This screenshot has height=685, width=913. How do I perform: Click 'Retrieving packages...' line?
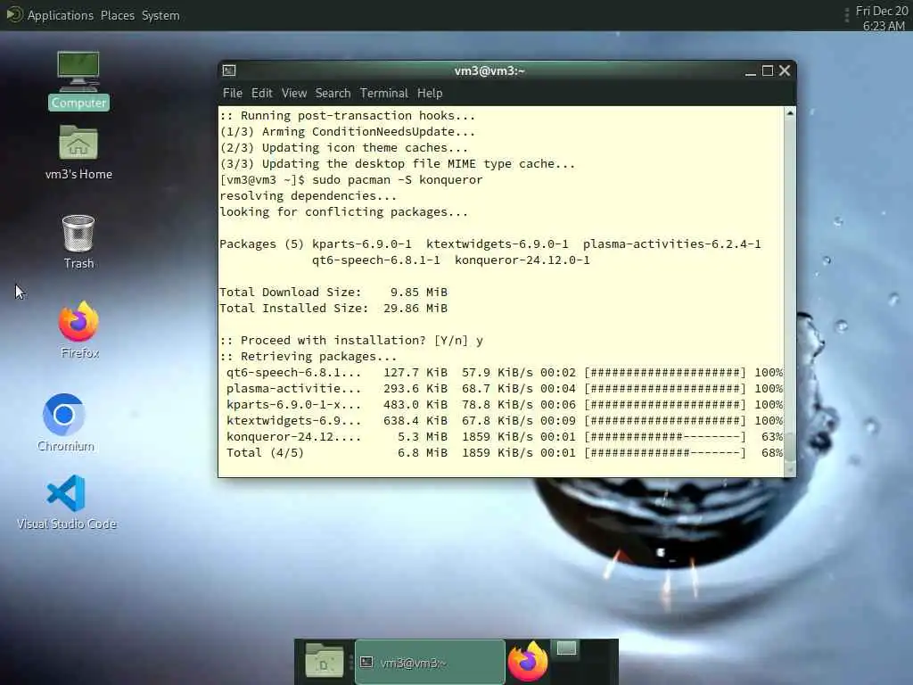(308, 357)
